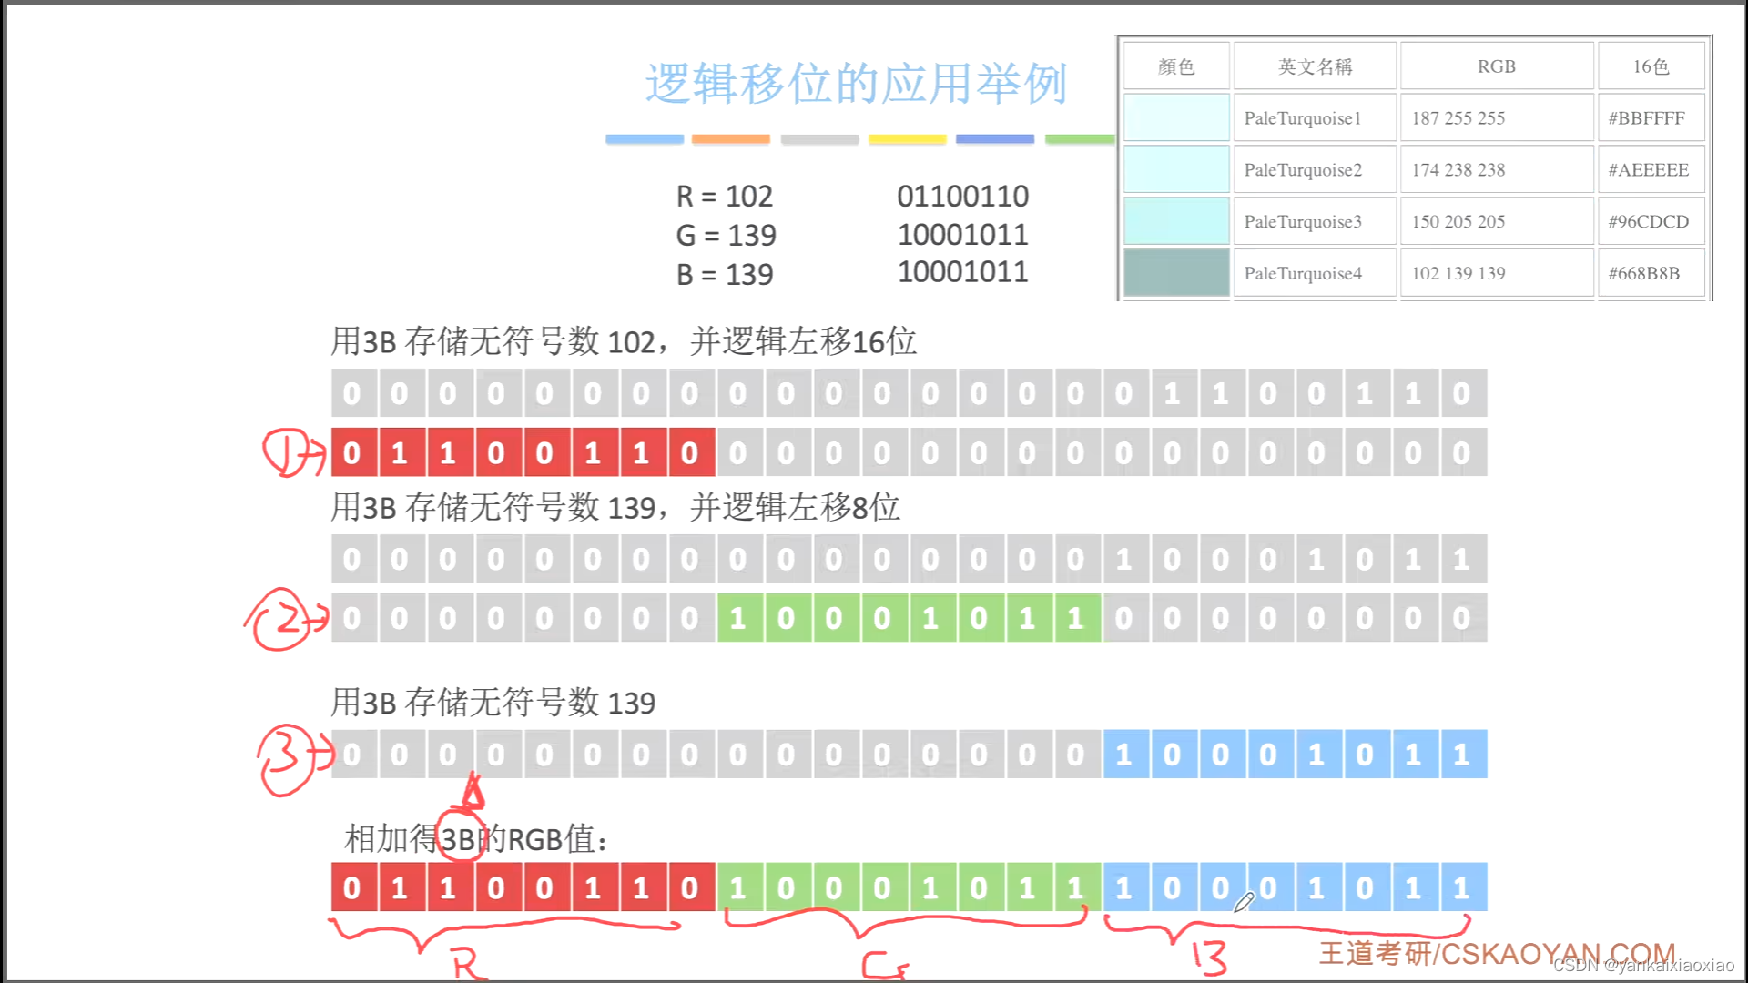Screen dimensions: 1748x983
Task: Click the PaleTurquoise1 color swatch
Action: [x=1176, y=117]
